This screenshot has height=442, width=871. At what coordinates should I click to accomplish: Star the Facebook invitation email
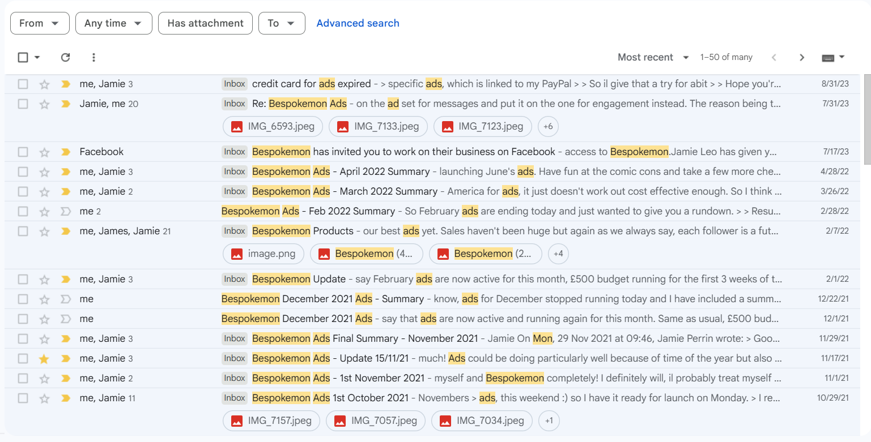(44, 152)
